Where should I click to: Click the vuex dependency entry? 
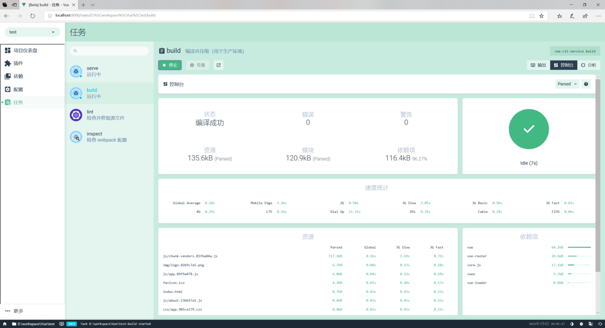(529, 274)
